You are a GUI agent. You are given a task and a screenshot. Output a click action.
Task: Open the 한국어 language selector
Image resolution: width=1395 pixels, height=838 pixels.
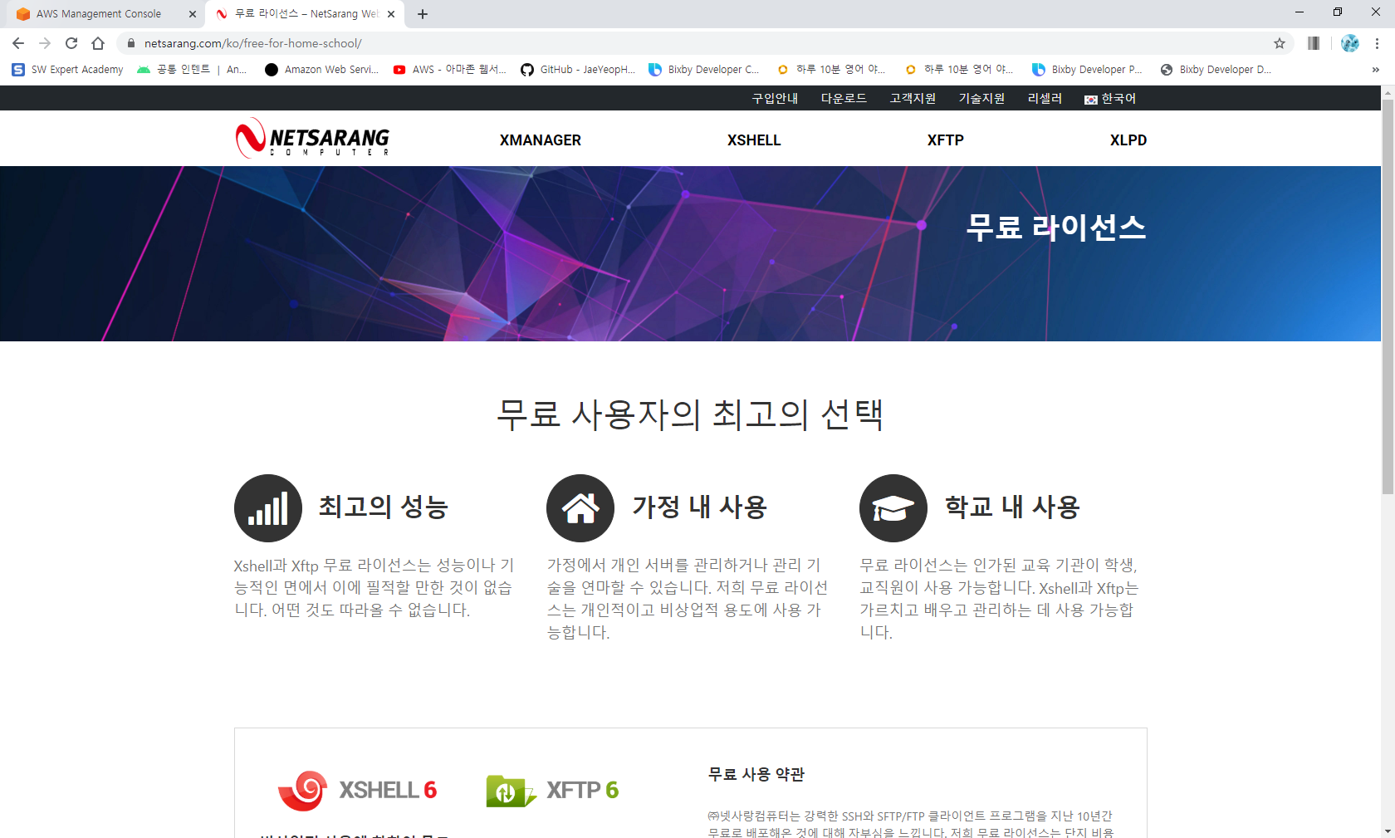[1110, 99]
